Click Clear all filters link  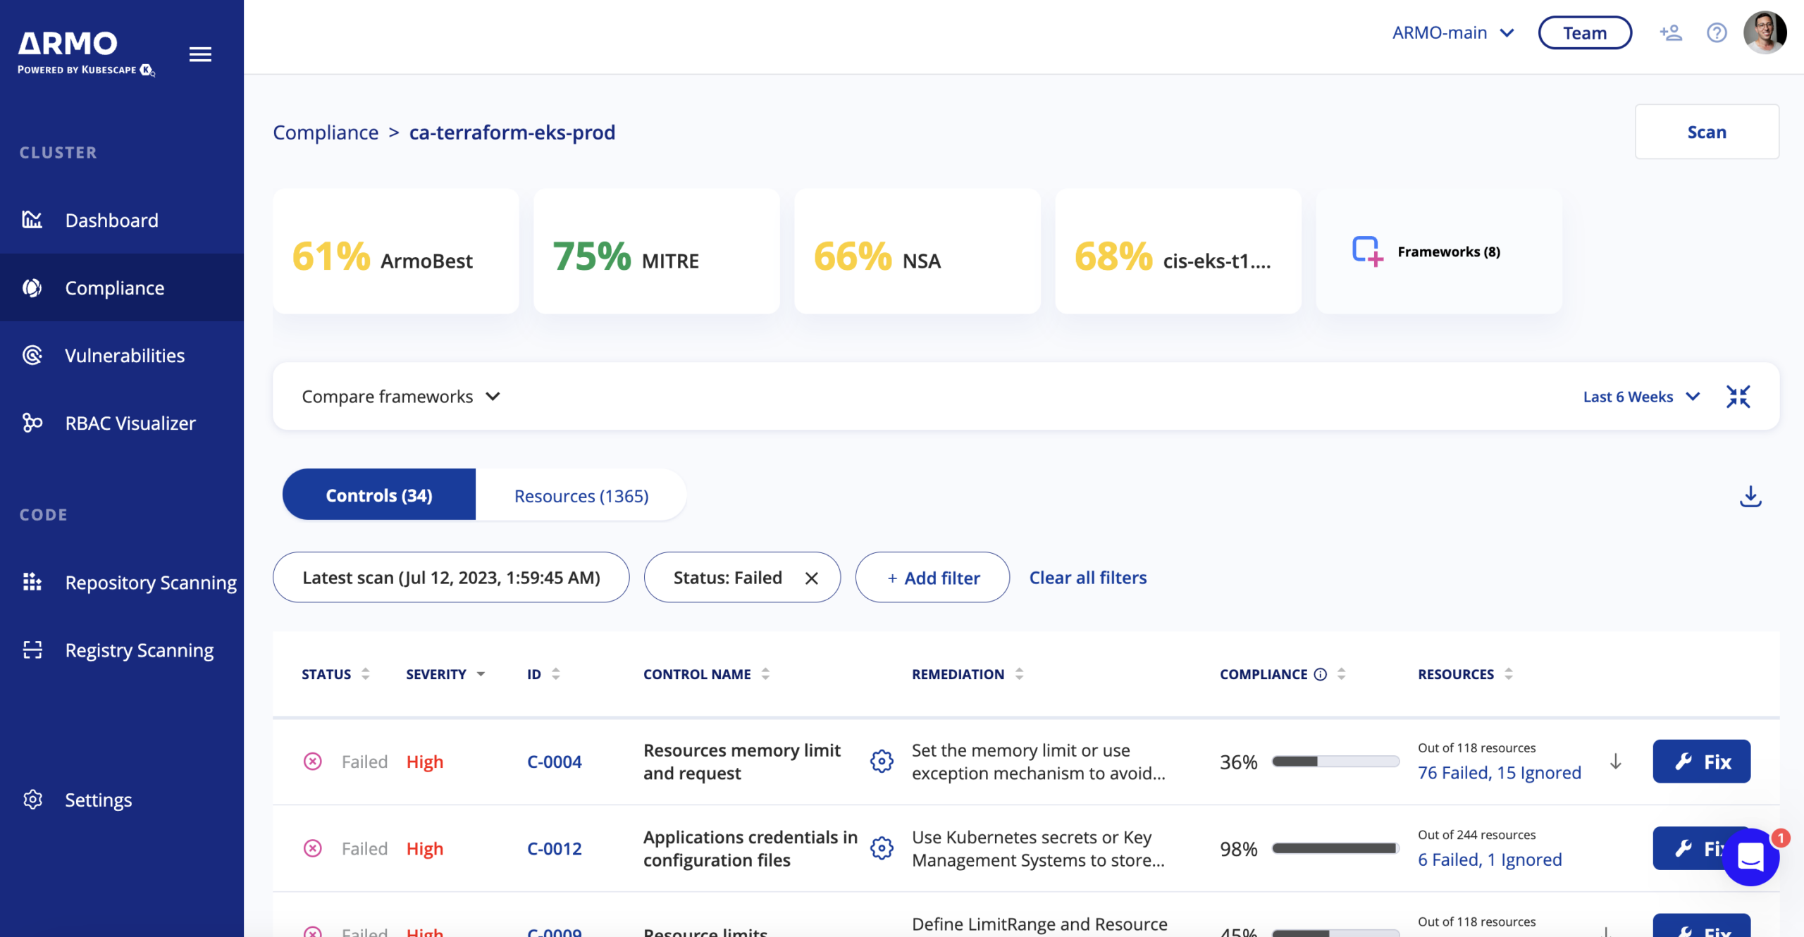[x=1088, y=577]
